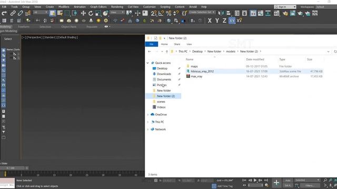The height and width of the screenshot is (189, 337).
Task: Activate the Select and Rotate tool
Action: click(91, 13)
